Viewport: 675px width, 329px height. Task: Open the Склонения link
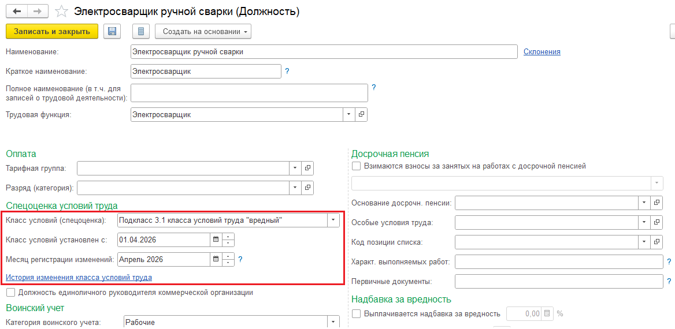point(542,52)
